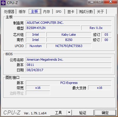Open the 处理器 (Processor) tab
The image size is (118, 117).
click(x=9, y=12)
